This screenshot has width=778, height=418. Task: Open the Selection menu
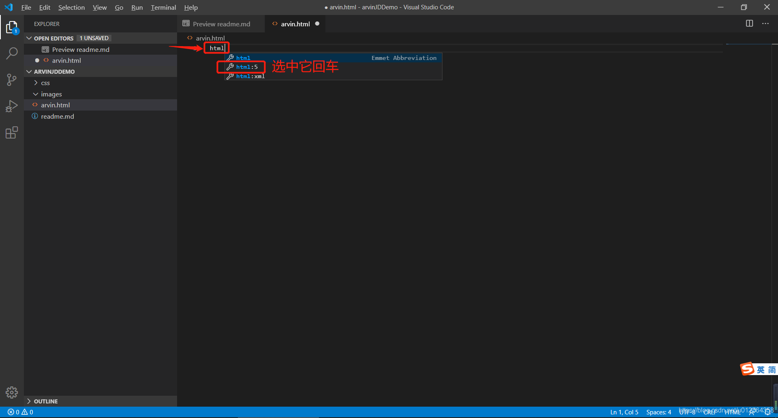[x=71, y=7]
